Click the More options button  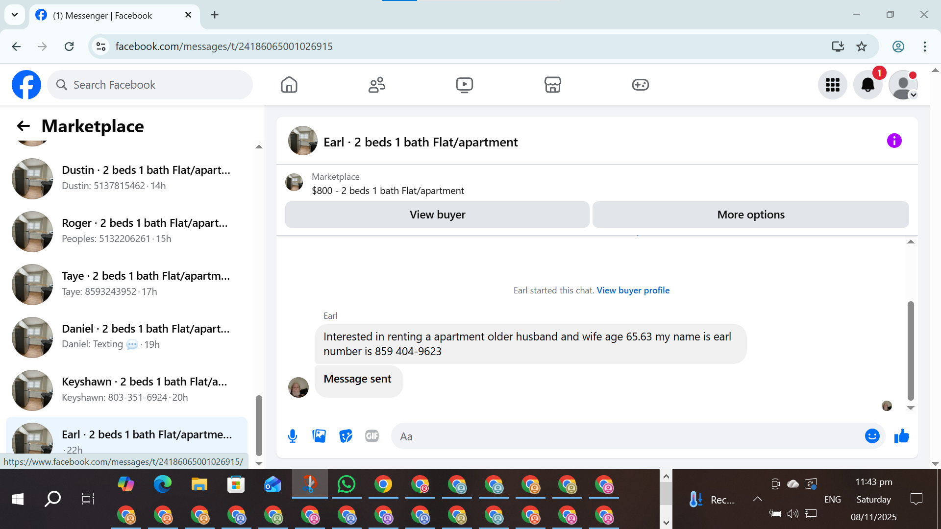click(750, 215)
